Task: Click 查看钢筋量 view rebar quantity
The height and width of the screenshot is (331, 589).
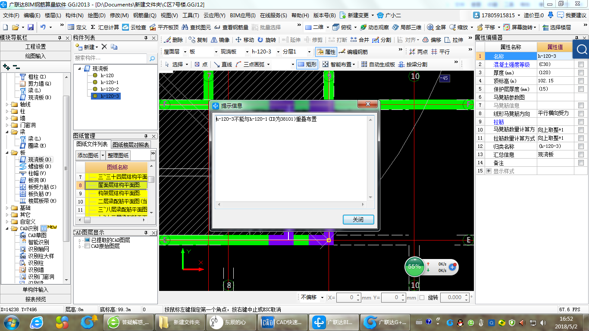Action: point(232,27)
